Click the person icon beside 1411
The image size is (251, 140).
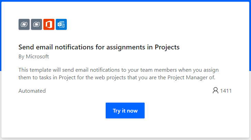coord(216,91)
